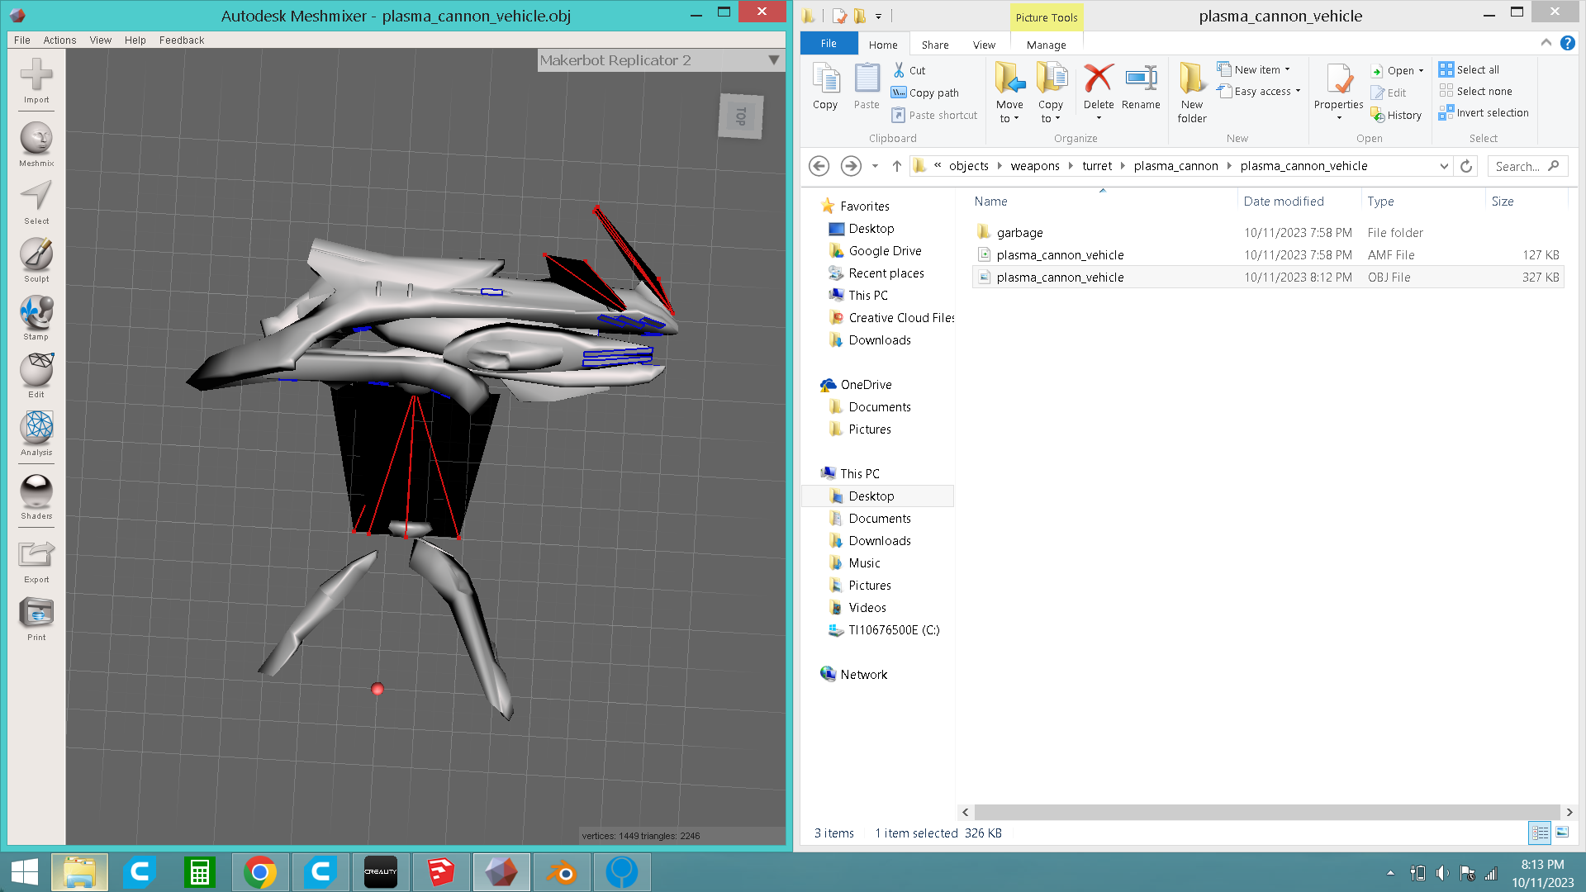Toggle the details view layout button
Viewport: 1586px width, 892px height.
point(1540,833)
